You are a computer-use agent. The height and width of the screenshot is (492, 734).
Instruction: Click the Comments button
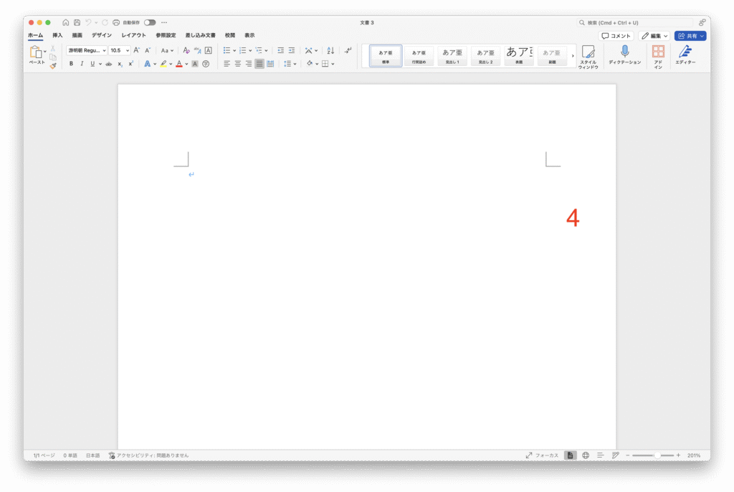pos(616,36)
